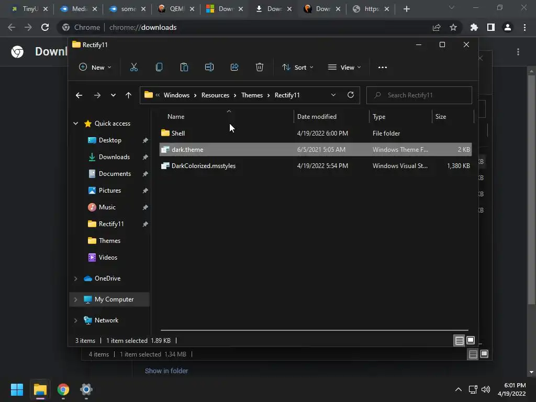The image size is (536, 402).
Task: Open Chrome from the taskbar
Action: click(x=63, y=389)
